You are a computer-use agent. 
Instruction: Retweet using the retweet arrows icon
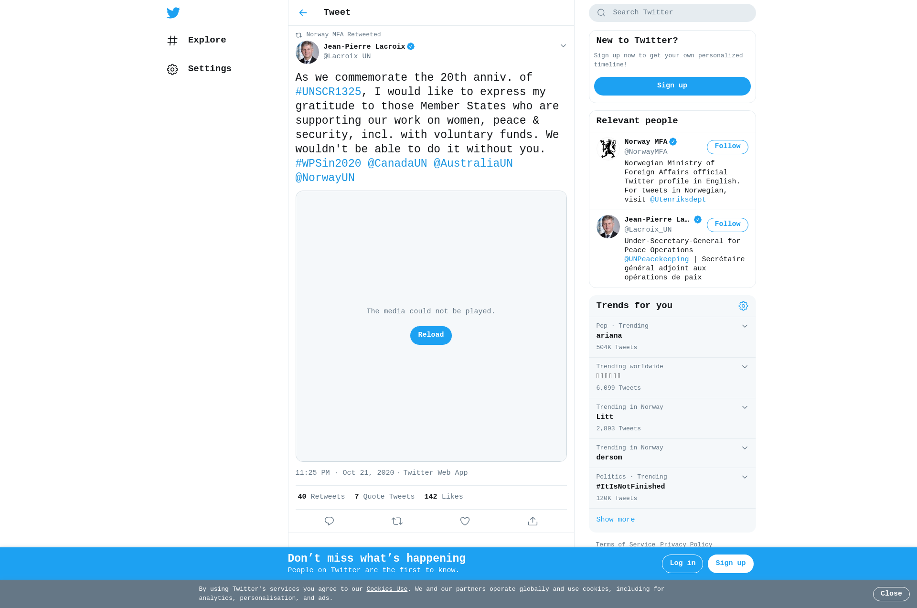pos(397,521)
